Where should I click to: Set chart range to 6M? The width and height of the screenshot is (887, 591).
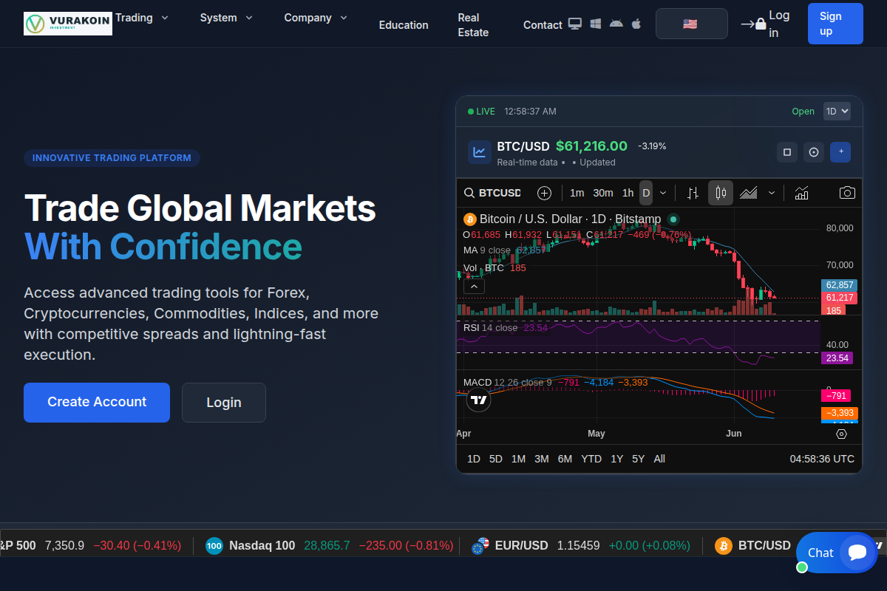[565, 459]
